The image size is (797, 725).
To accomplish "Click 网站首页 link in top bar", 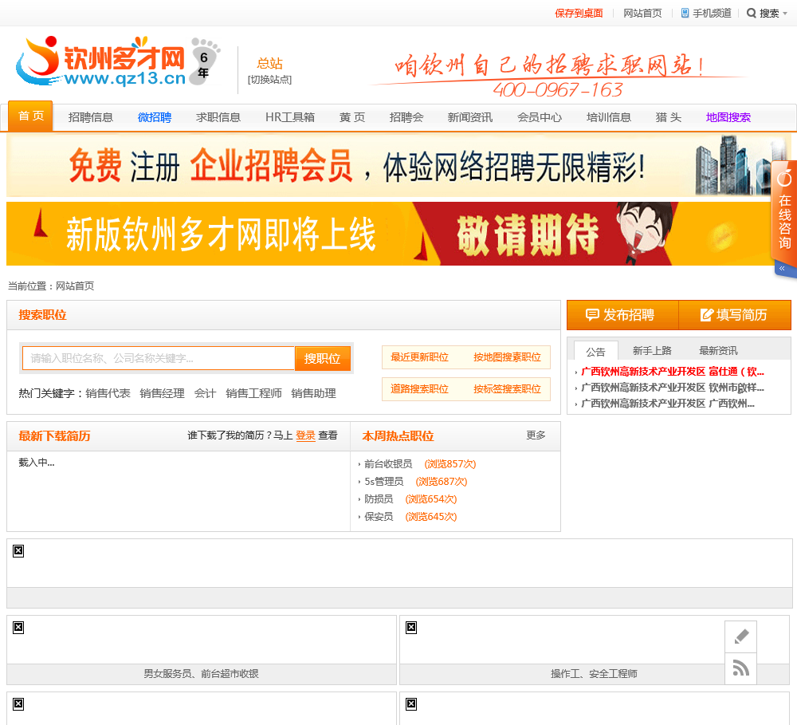I will coord(642,14).
